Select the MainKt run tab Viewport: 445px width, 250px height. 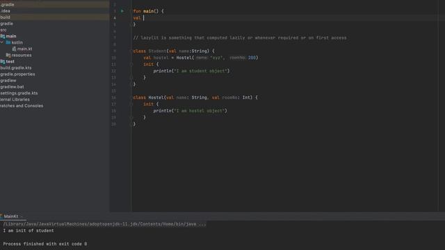pyautogui.click(x=11, y=216)
